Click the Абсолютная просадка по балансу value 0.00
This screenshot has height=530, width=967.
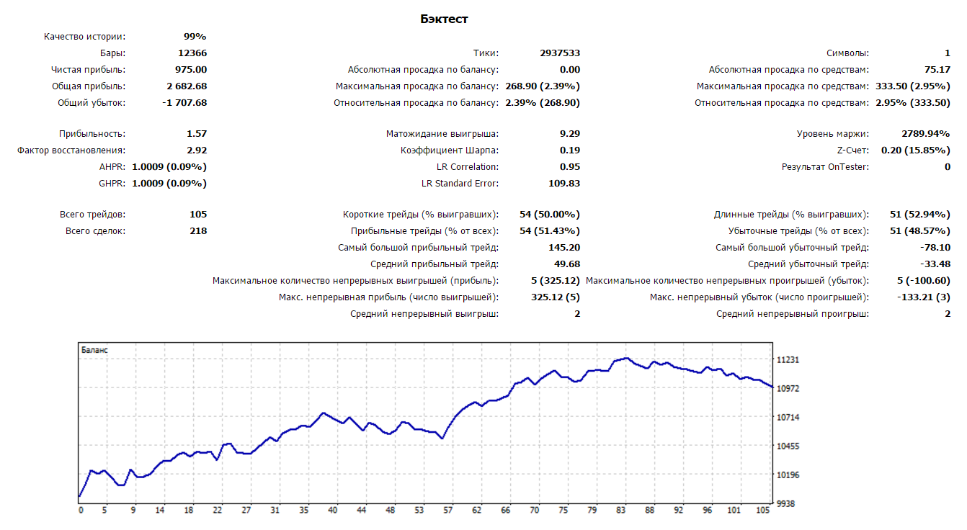(570, 70)
